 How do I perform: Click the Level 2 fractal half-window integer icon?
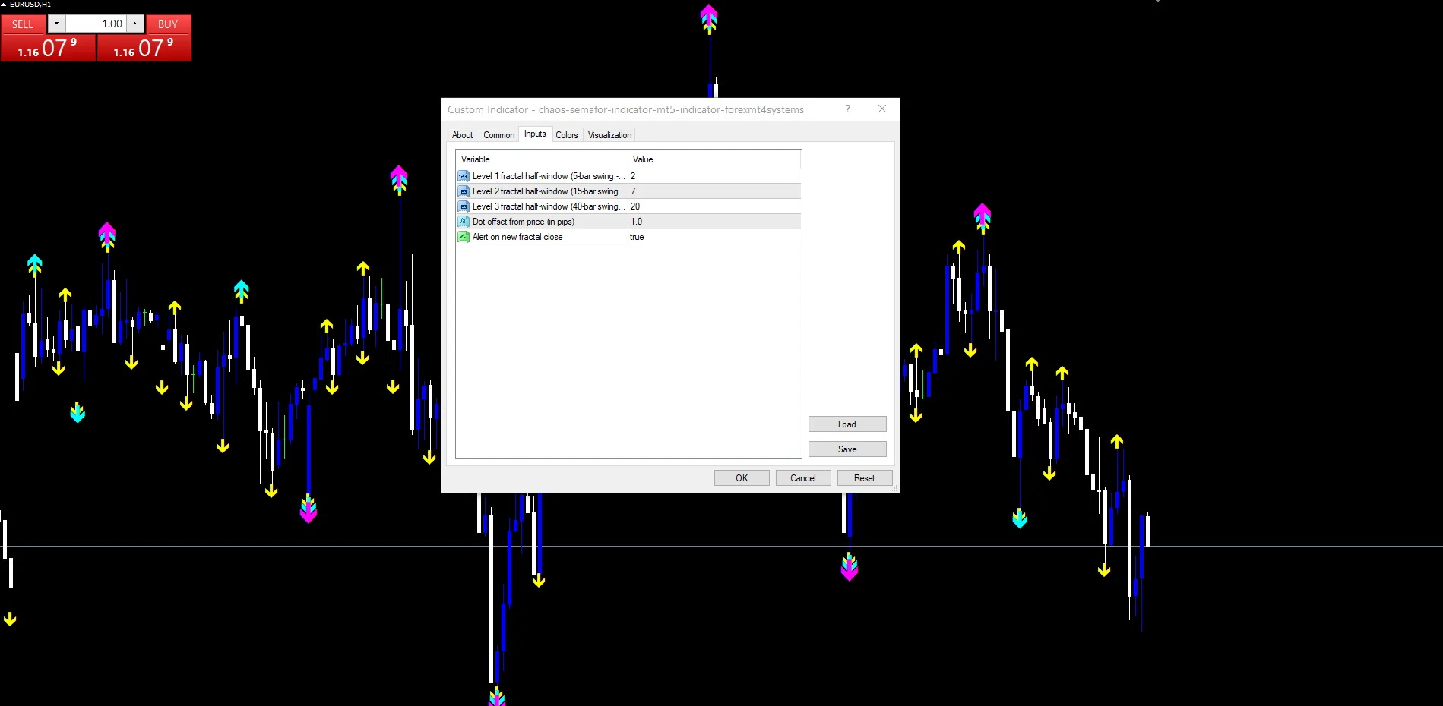tap(464, 191)
